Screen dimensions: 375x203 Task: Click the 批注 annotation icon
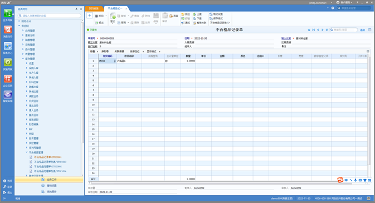click(183, 14)
